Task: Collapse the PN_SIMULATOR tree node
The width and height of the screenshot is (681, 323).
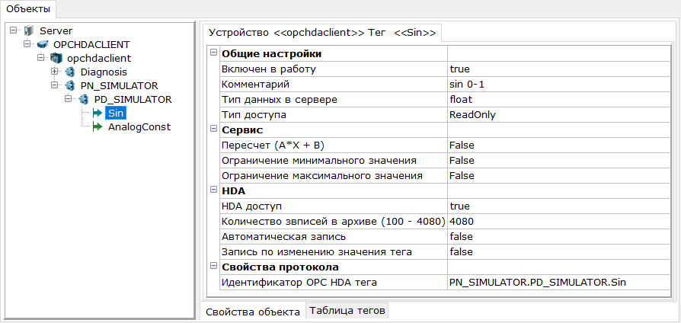Action: tap(55, 85)
